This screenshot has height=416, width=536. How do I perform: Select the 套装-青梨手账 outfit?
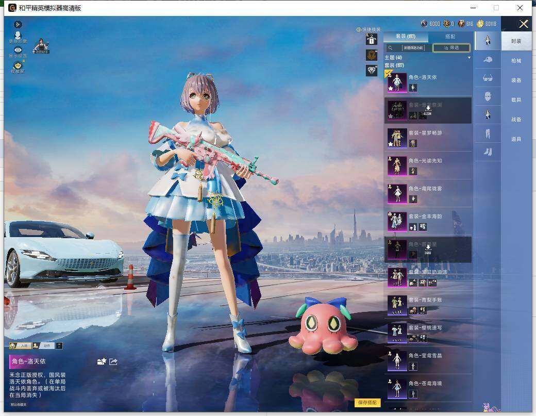pos(428,305)
